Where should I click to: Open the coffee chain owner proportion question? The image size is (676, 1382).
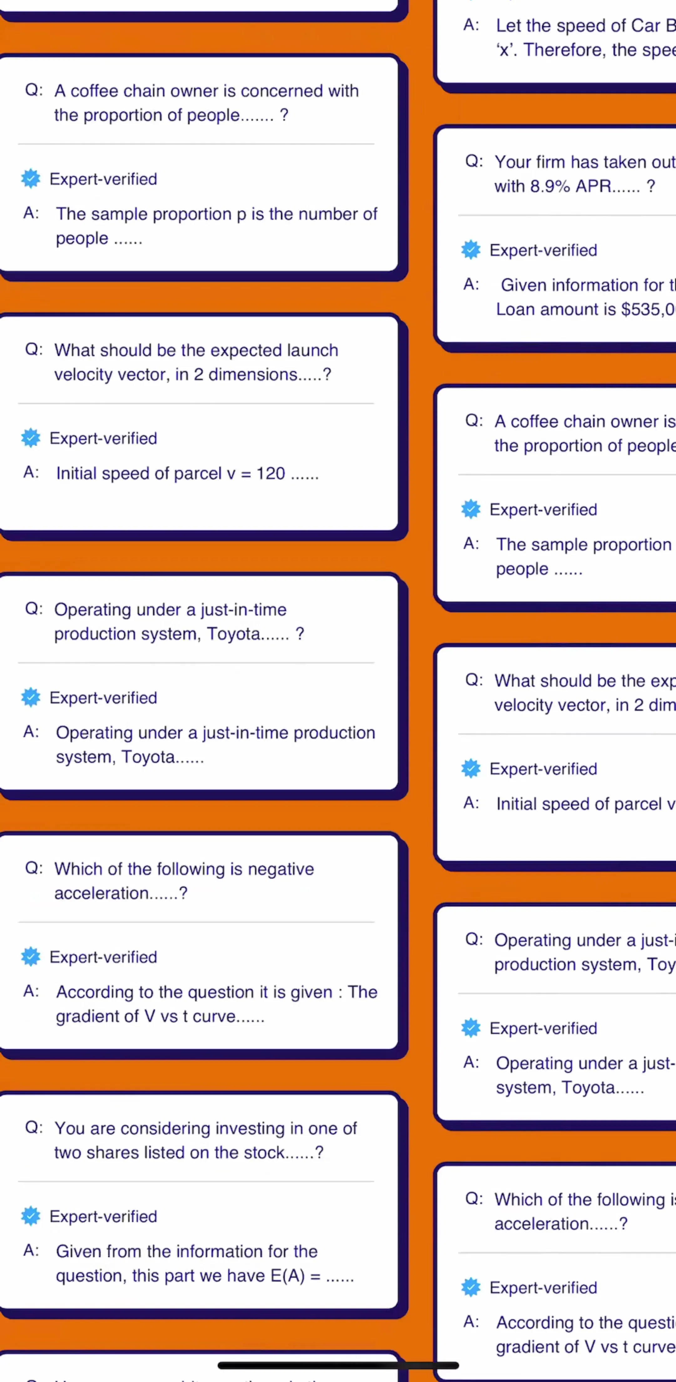206,102
